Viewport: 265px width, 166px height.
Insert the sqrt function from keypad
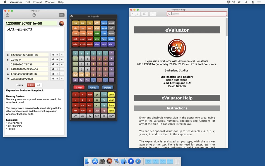(x=104, y=44)
